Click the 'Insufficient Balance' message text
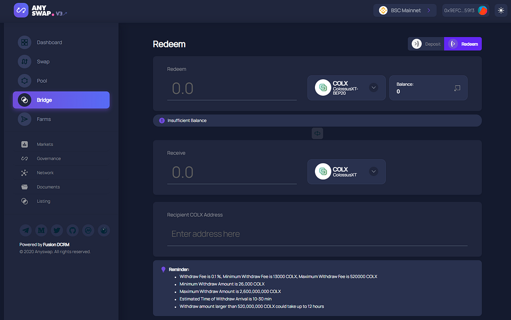Viewport: 511px width, 320px height. (x=187, y=121)
